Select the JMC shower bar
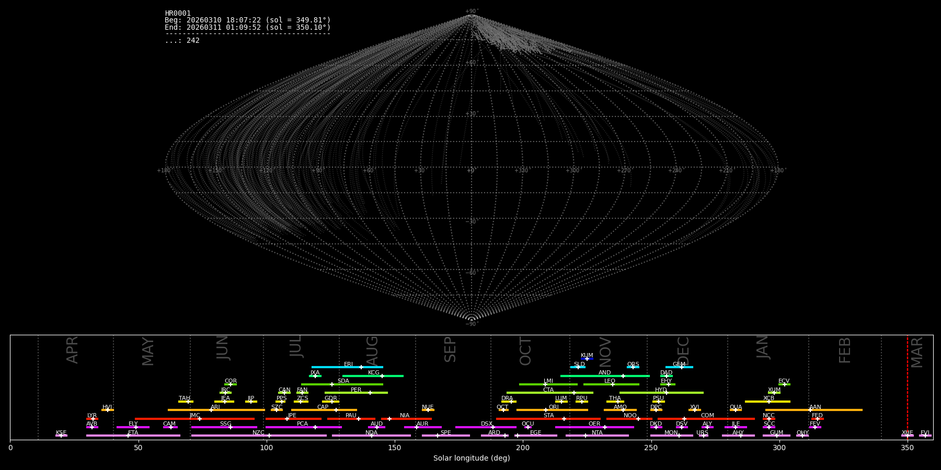Viewport: 941px width, 470px height. point(195,419)
